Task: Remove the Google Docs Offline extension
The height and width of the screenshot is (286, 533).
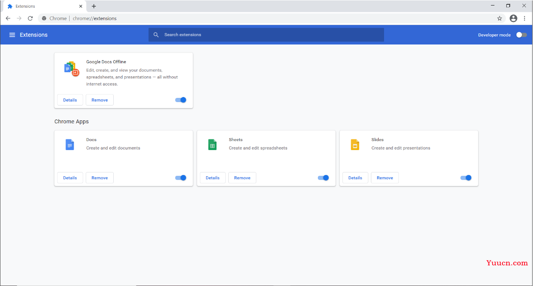Action: pyautogui.click(x=100, y=100)
